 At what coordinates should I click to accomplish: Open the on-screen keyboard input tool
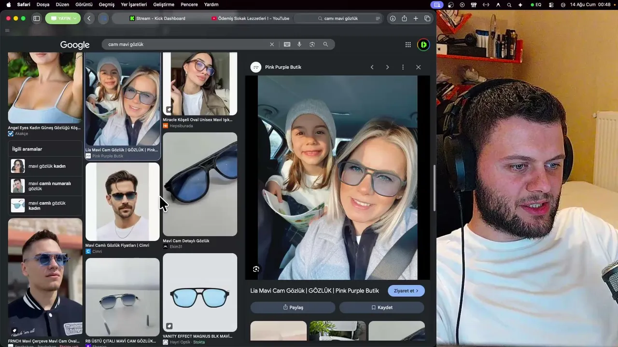287,44
